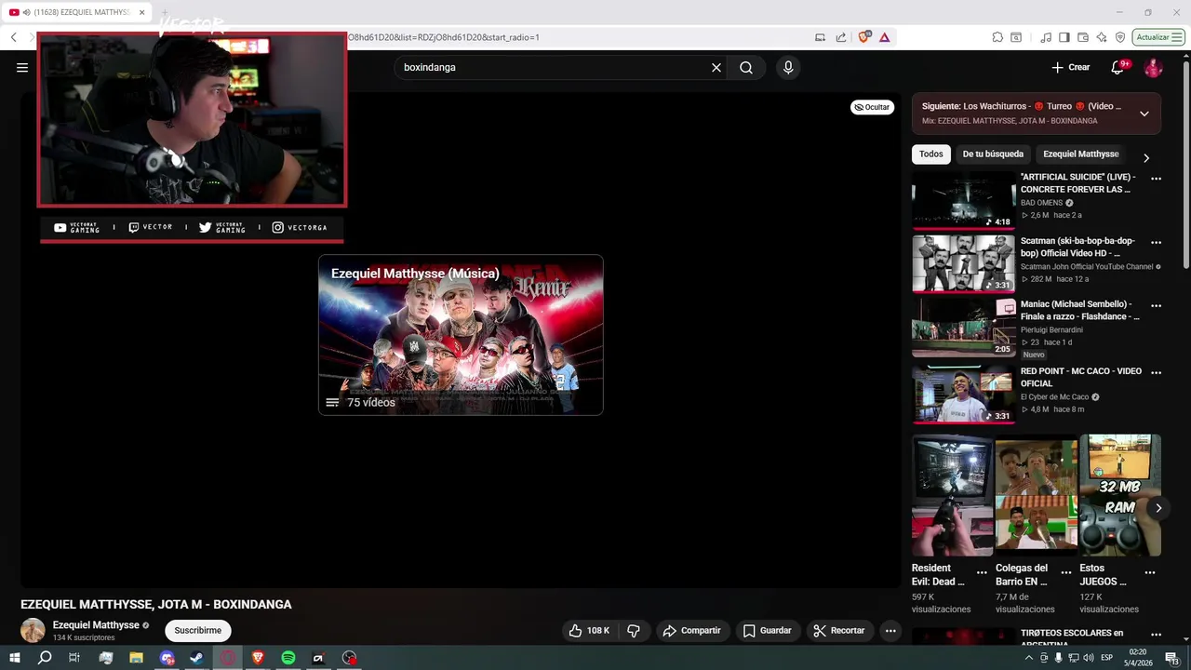
Task: Open Steam from the taskbar
Action: coord(197,658)
